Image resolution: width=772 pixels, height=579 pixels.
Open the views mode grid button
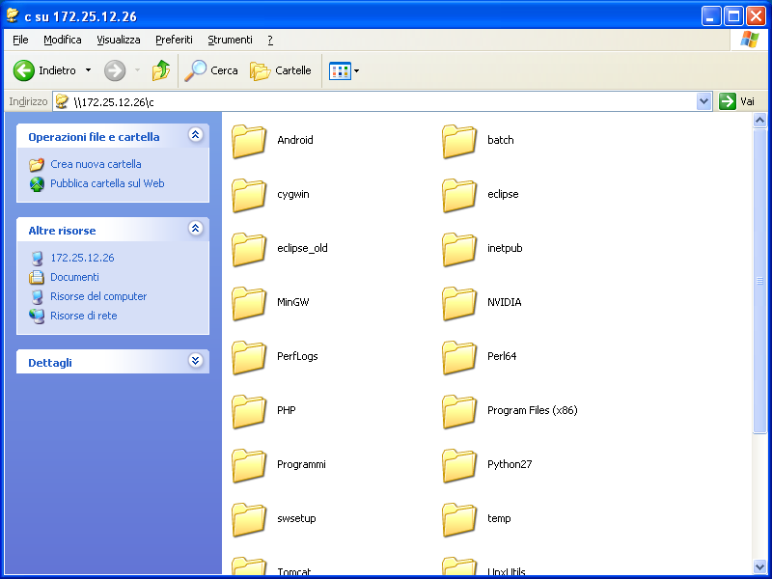click(340, 70)
